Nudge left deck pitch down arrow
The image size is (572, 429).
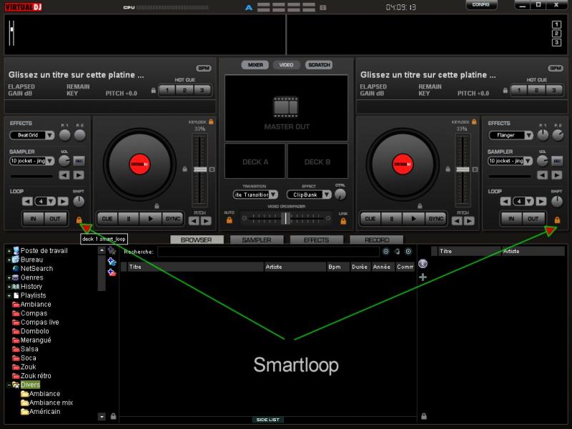[194, 221]
